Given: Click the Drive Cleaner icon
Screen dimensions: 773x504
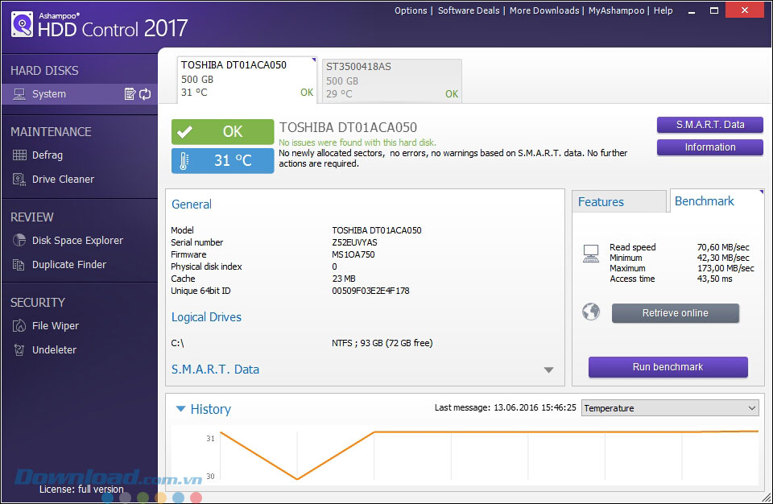Looking at the screenshot, I should (19, 180).
